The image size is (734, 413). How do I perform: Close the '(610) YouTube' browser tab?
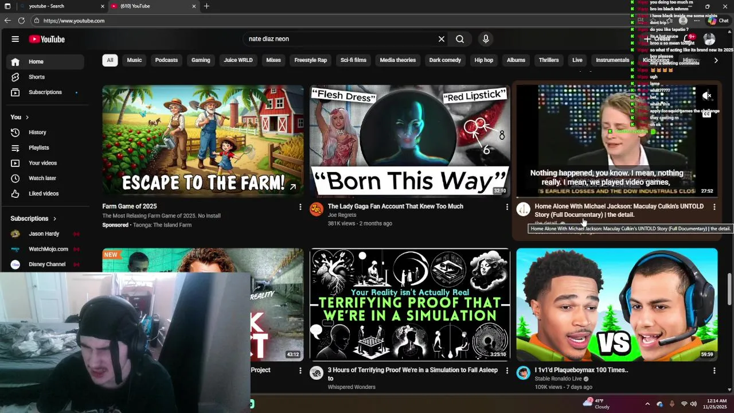tap(194, 6)
